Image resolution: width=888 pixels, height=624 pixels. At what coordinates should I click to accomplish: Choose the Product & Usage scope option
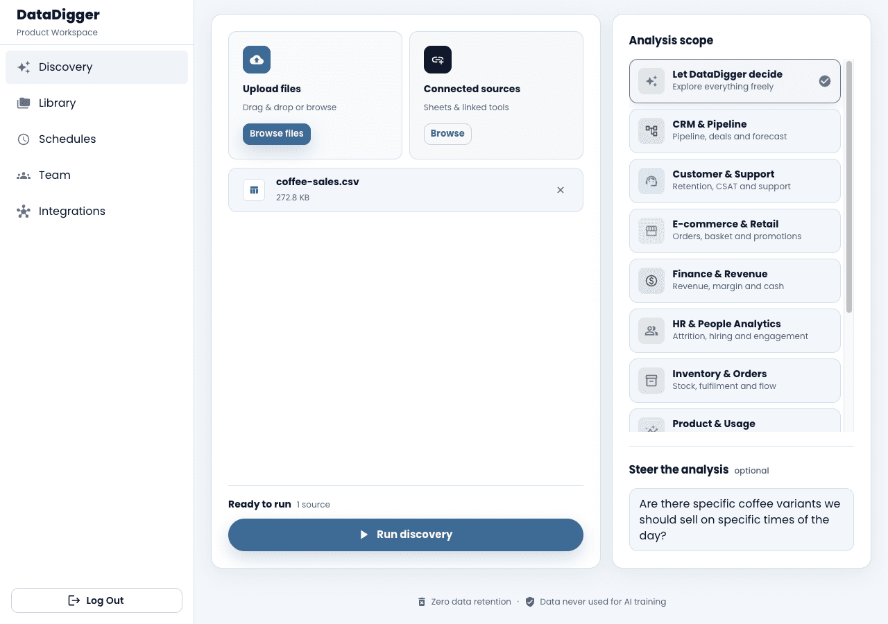click(735, 420)
